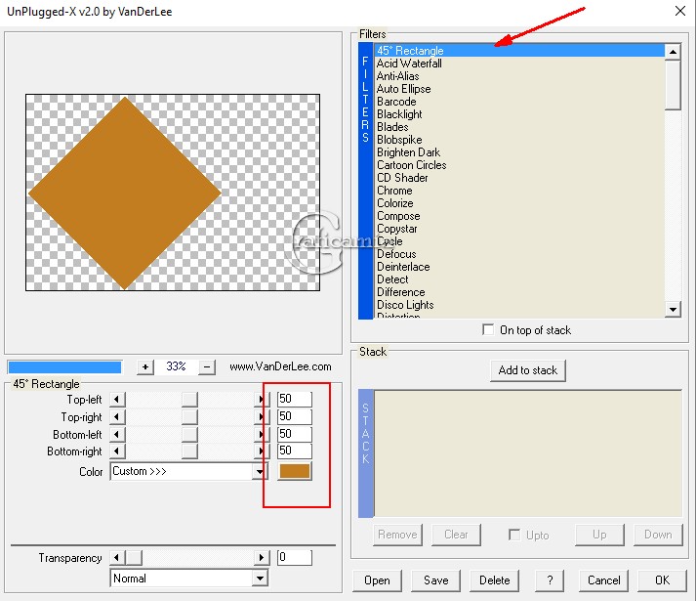Click the diamond preview image
Viewport: 696px width, 601px height.
[125, 193]
